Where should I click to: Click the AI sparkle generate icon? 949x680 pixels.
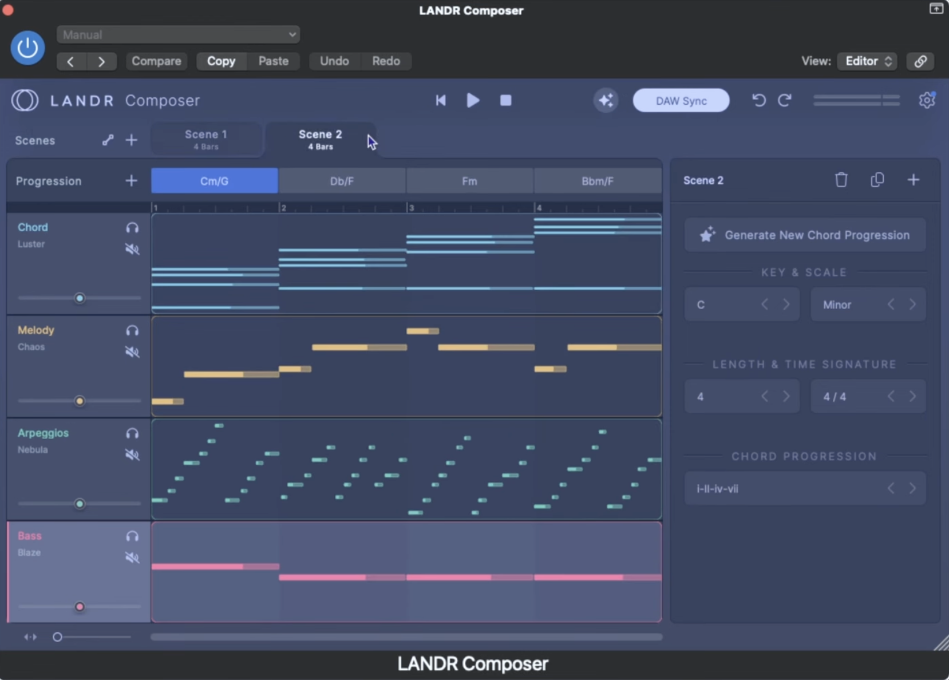606,101
